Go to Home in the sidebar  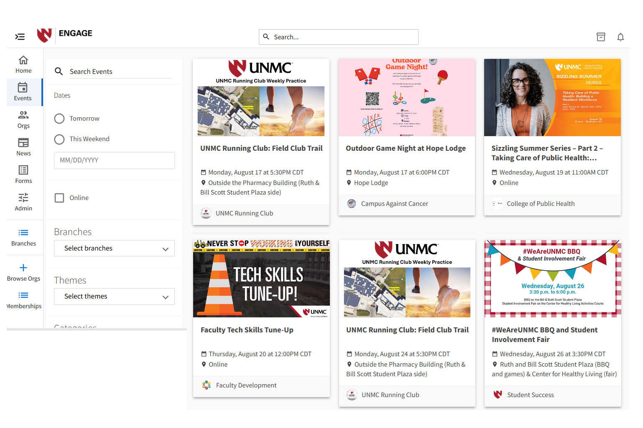(23, 65)
